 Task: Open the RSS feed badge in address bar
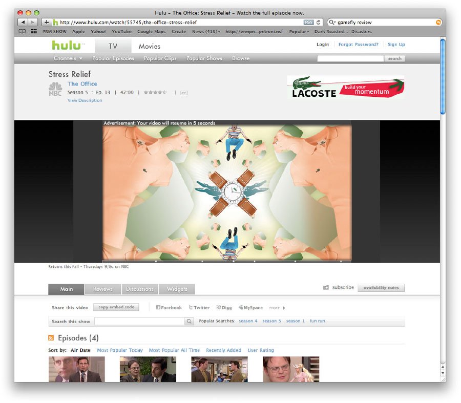tap(308, 23)
